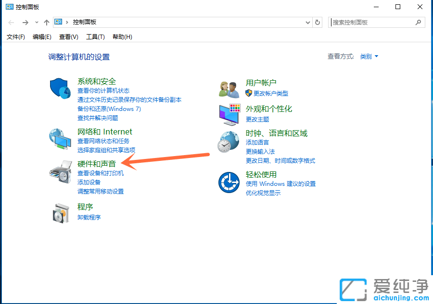
Task: Click 查看网络状态和任务 link
Action: click(103, 141)
